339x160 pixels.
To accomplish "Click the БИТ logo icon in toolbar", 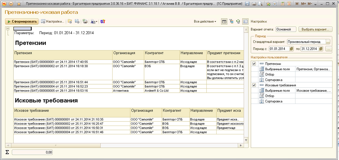I will 103,21.
